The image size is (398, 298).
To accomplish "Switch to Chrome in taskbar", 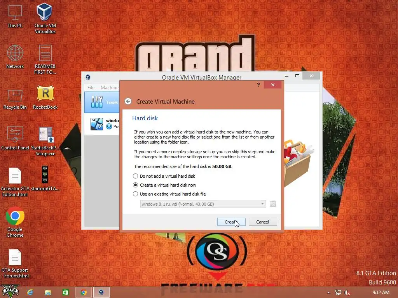I will [x=84, y=292].
